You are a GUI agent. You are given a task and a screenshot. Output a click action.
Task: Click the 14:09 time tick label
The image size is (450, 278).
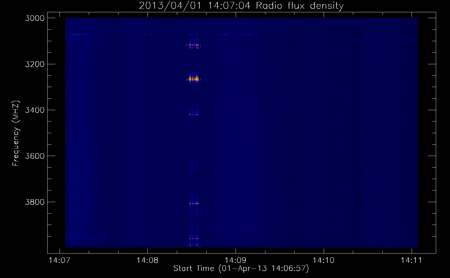(x=236, y=260)
